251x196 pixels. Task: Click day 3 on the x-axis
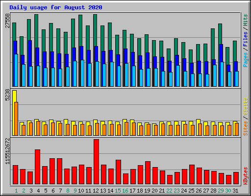[x=31, y=191]
